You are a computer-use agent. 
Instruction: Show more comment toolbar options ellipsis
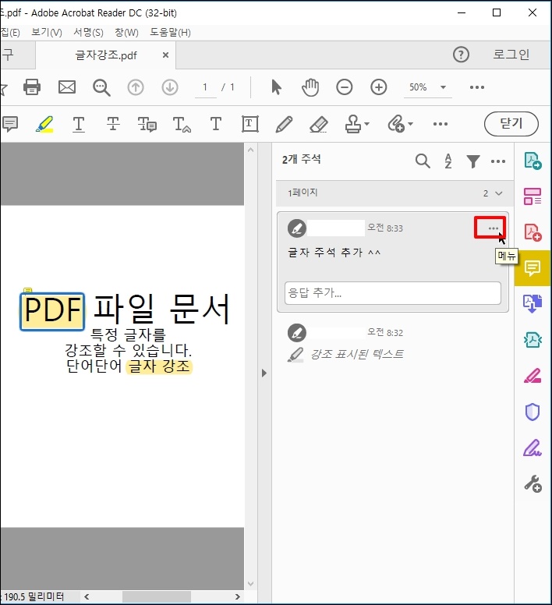441,124
